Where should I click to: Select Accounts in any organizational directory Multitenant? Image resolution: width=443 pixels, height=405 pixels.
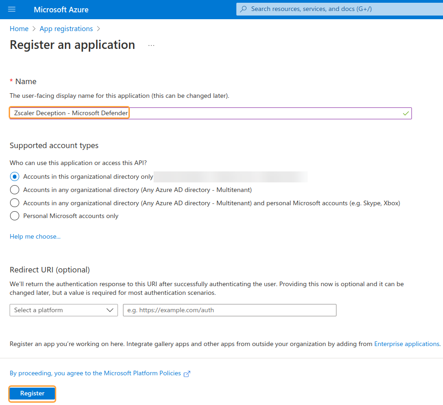point(14,190)
